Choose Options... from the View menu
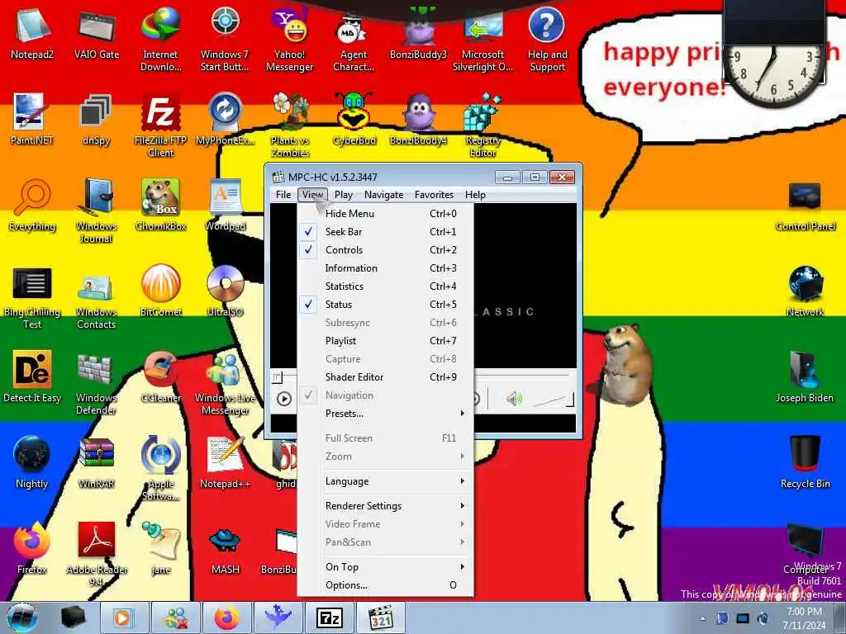Screen dimensions: 846x634 pyautogui.click(x=385, y=585)
